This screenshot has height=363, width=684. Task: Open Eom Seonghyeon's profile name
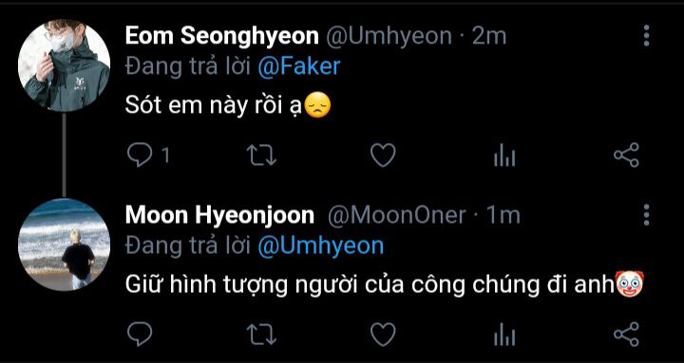tap(222, 36)
